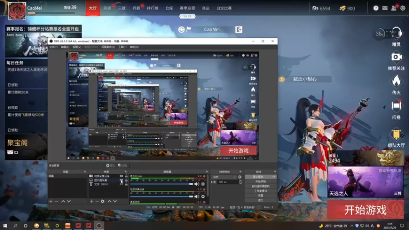Open the game mail envelope icon
The width and height of the screenshot is (409, 230).
click(385, 8)
